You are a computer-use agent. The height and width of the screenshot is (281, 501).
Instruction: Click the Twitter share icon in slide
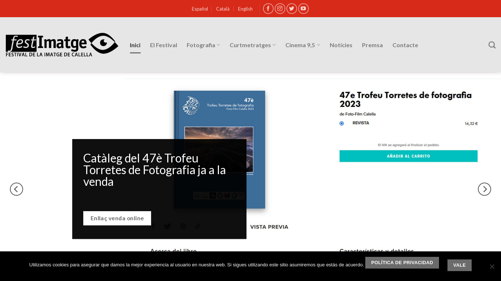pos(168,226)
